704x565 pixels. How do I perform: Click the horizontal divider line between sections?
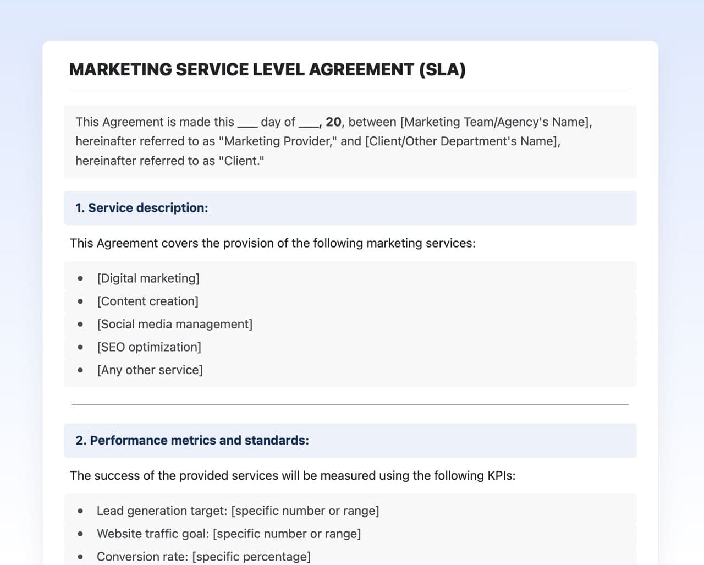[350, 405]
